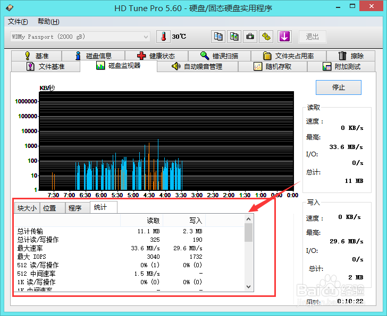Screen dimensions: 387x316
Task: Click the 退出 exit button
Action: 313,37
